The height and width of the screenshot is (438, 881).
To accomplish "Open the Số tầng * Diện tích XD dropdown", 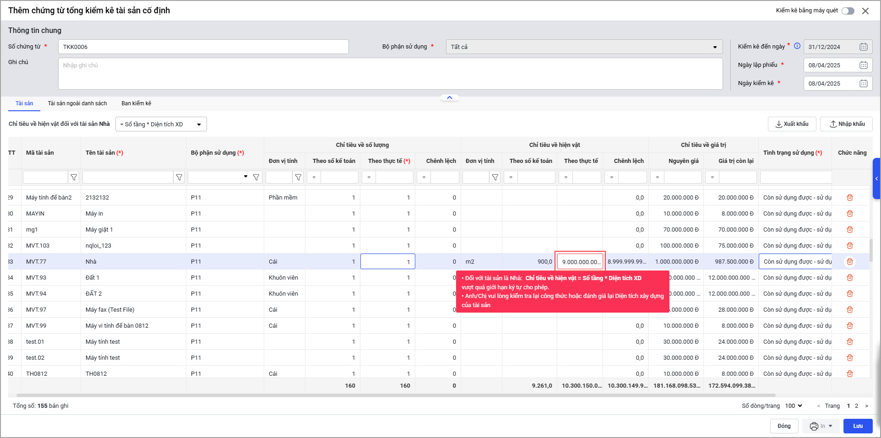I will pos(199,124).
